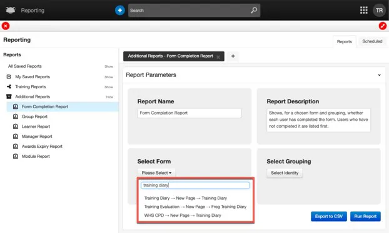Viewport: 389px width, 233px height.
Task: Open the Select Identity grouping picker
Action: tap(285, 173)
